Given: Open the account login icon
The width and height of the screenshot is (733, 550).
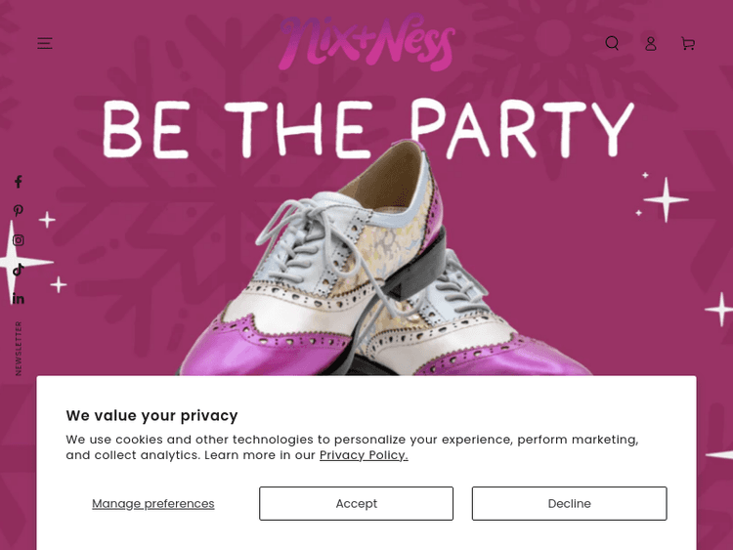Looking at the screenshot, I should pyautogui.click(x=650, y=43).
